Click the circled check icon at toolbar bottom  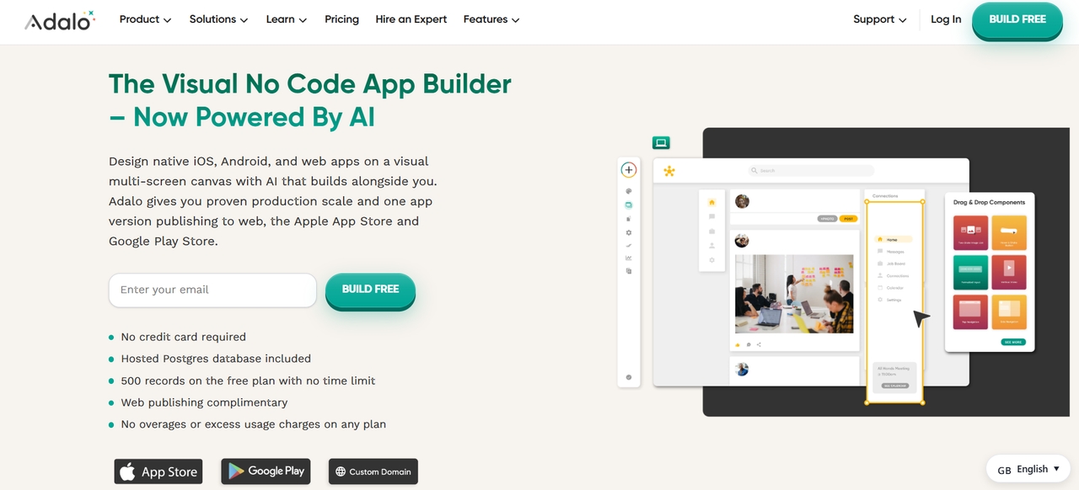tap(629, 377)
